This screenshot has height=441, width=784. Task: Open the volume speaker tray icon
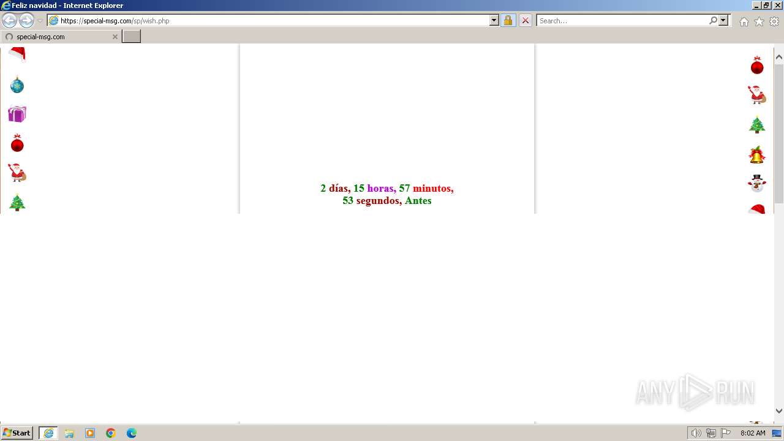tap(696, 433)
